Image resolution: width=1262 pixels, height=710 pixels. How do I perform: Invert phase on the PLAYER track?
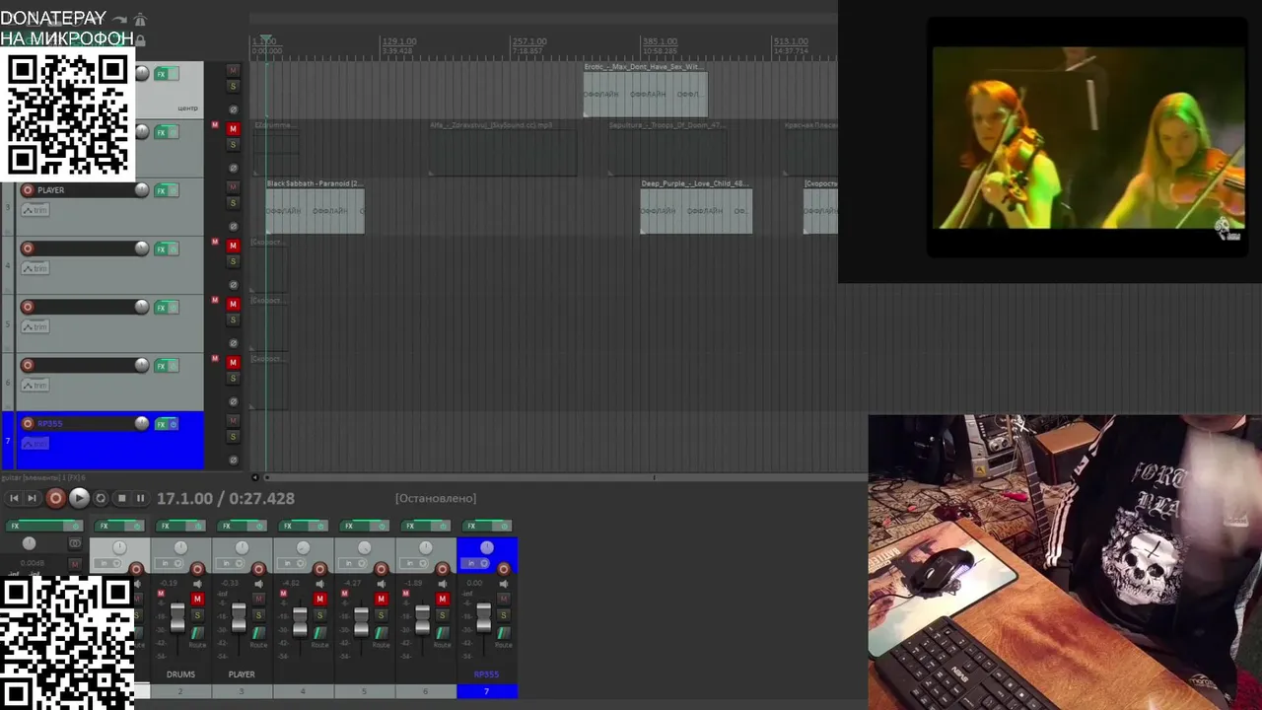(x=234, y=227)
